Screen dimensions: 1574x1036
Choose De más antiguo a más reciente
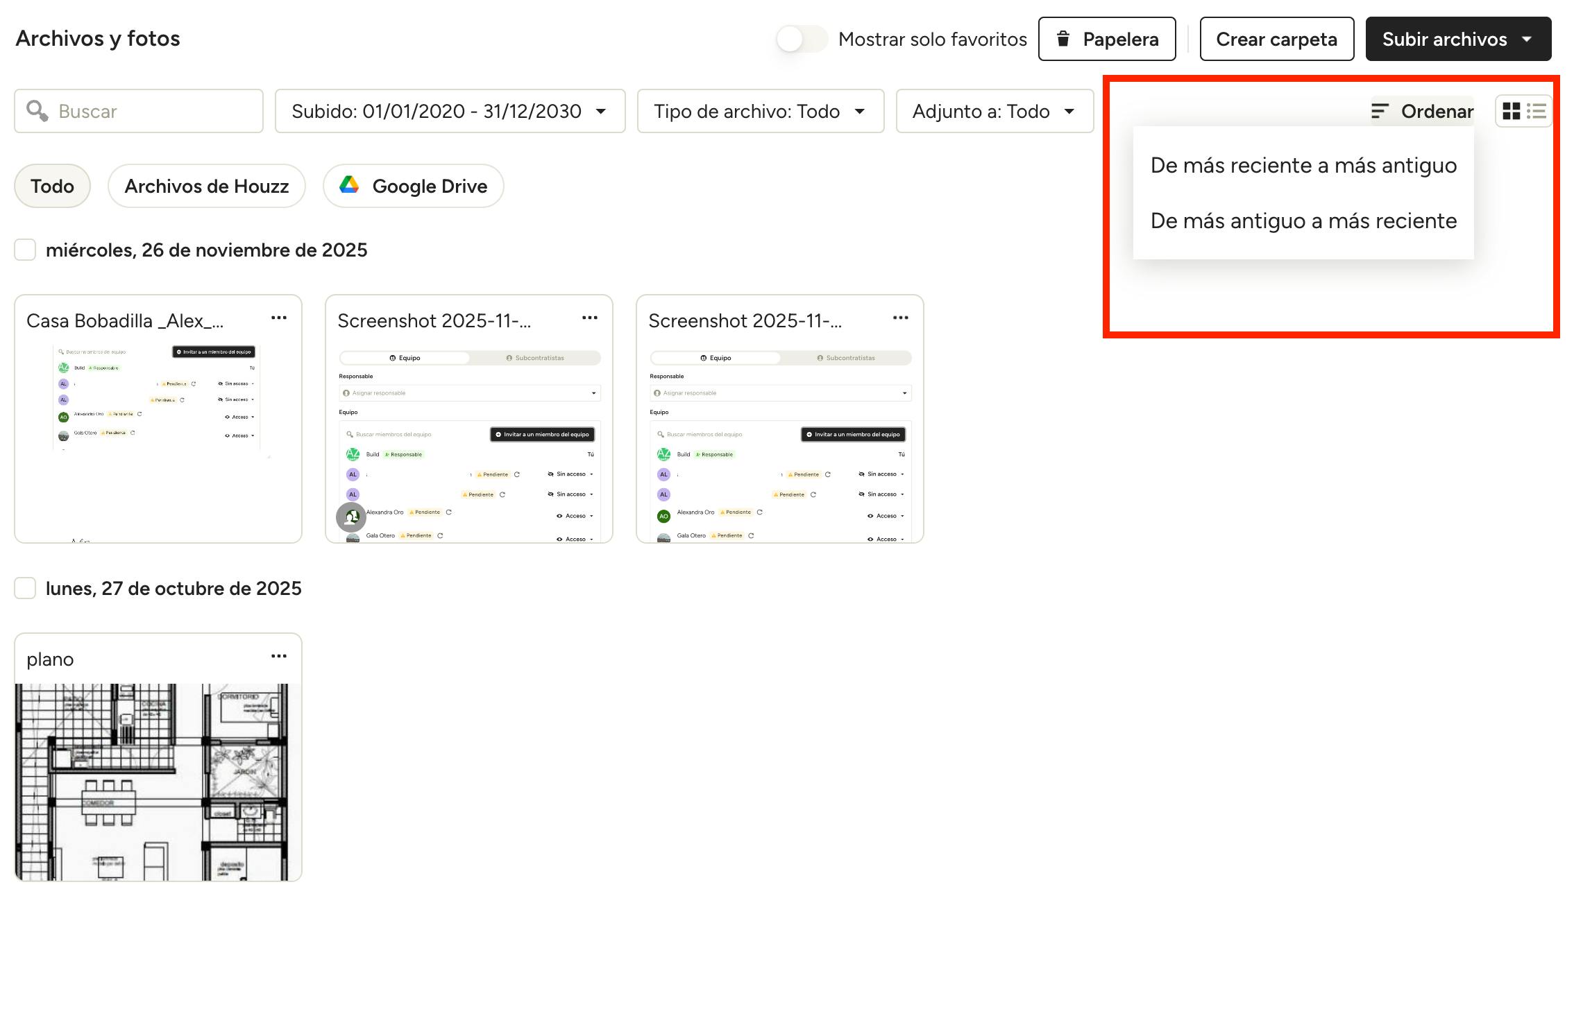1303,221
